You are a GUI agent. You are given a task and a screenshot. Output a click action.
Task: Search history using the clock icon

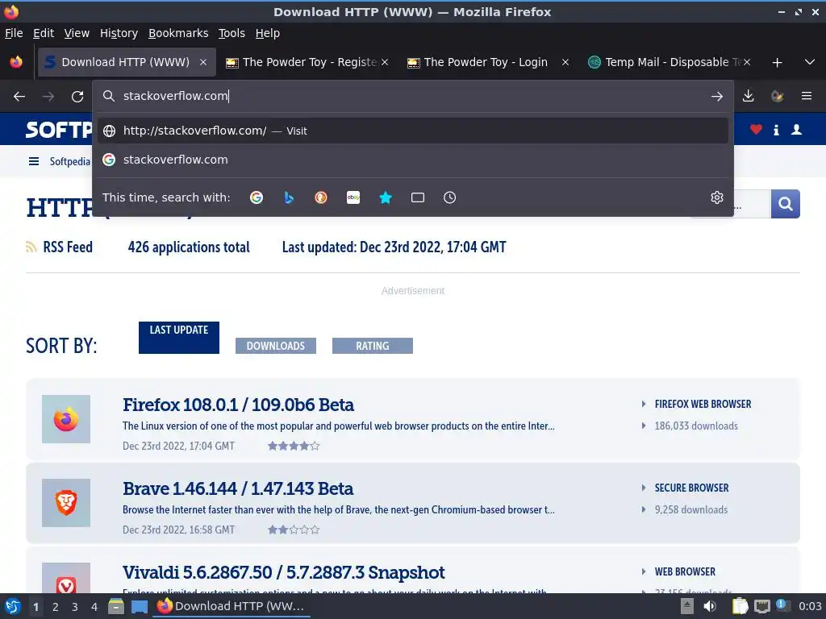[450, 197]
